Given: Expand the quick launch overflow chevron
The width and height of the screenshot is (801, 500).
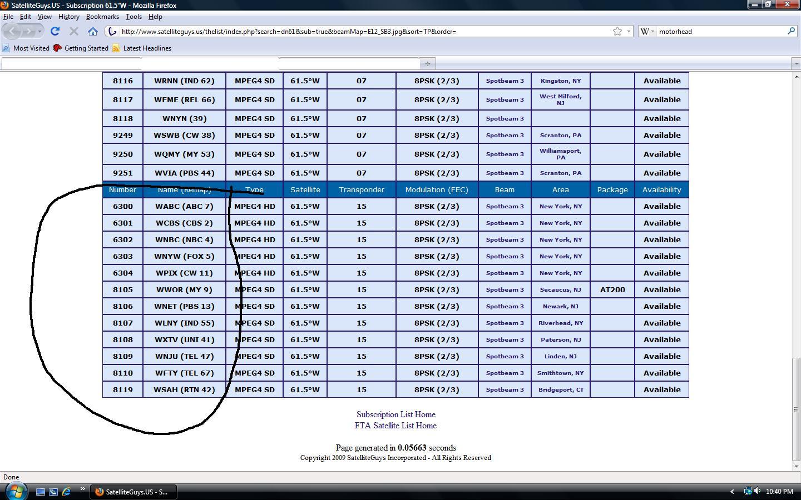Looking at the screenshot, I should tap(82, 489).
